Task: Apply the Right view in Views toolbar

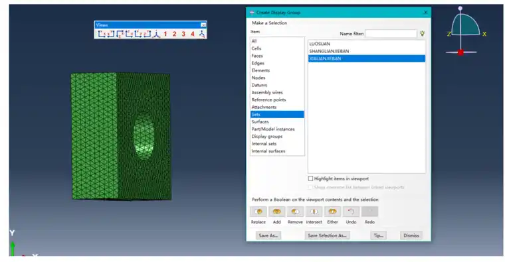Action: (148, 34)
